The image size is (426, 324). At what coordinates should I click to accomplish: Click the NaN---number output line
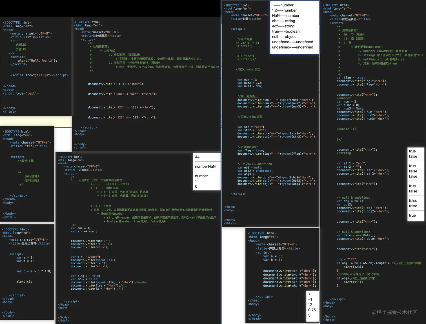click(286, 16)
